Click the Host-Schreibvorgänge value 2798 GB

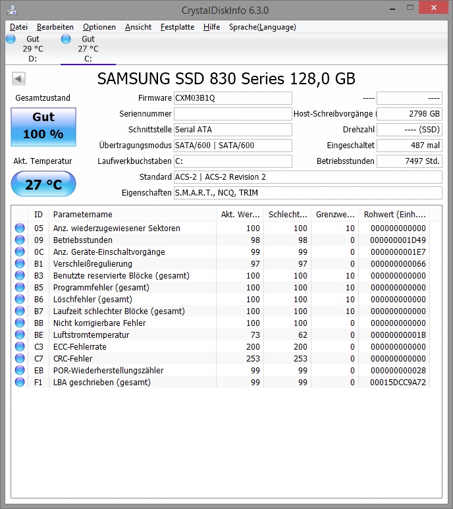click(x=409, y=114)
